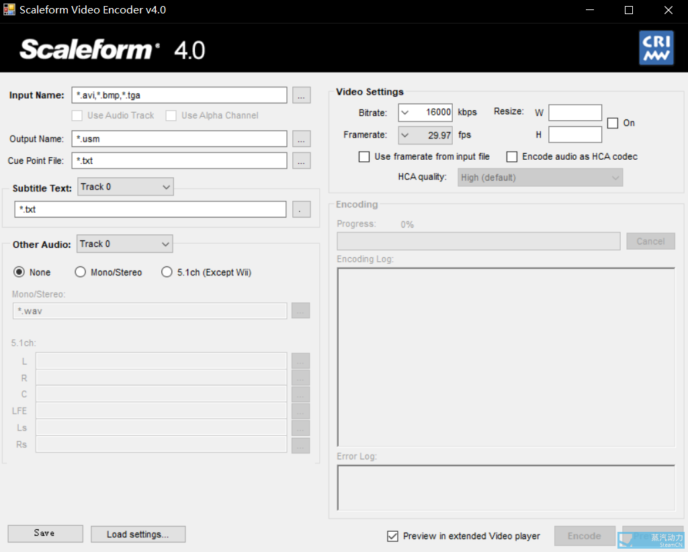Browse for Output Name file
The width and height of the screenshot is (688, 552).
301,139
